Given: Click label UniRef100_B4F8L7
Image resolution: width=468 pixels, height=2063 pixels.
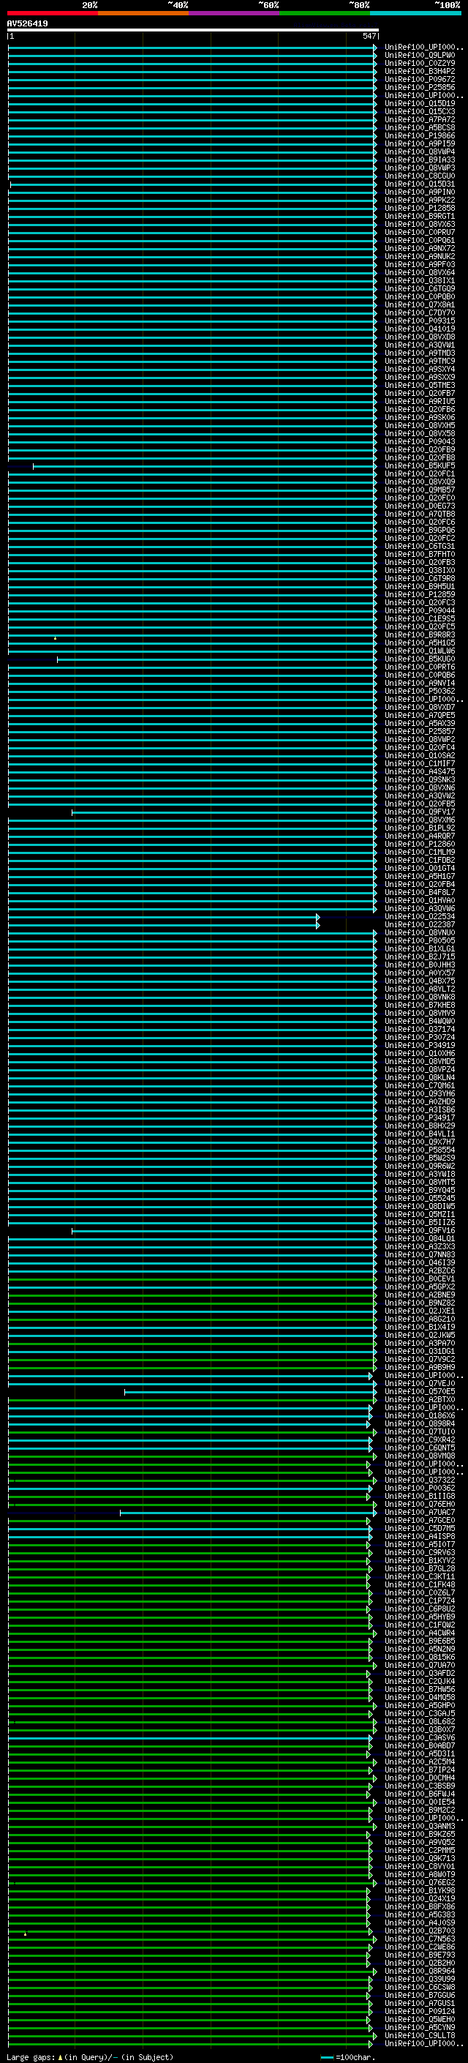Looking at the screenshot, I should (419, 892).
